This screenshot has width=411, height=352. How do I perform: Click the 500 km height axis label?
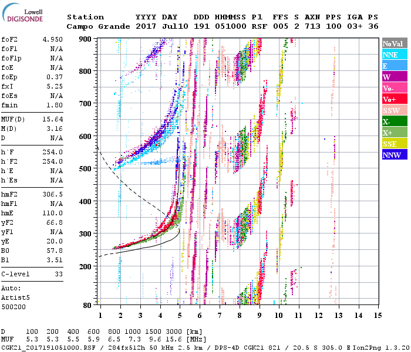85,168
